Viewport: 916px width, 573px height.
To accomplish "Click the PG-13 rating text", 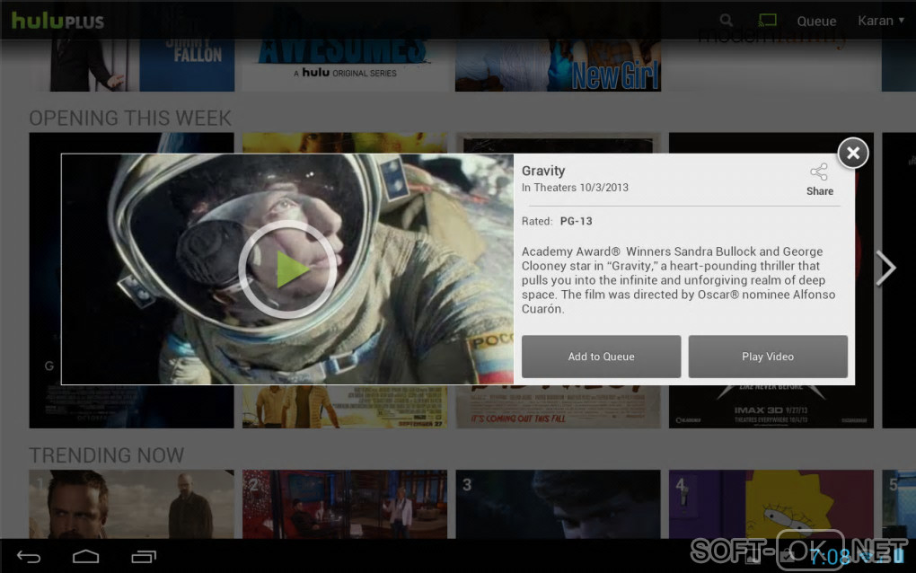I will (x=576, y=221).
